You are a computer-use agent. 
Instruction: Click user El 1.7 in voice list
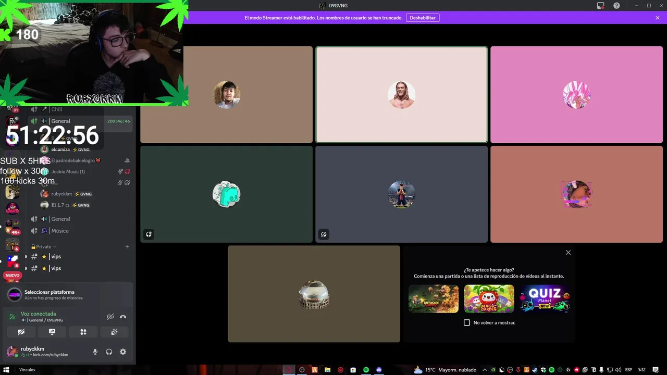click(x=86, y=205)
